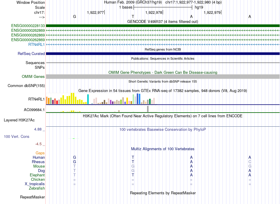Click the dark blue RefSeq Curated bar
280x204 pixels.
coord(163,53)
